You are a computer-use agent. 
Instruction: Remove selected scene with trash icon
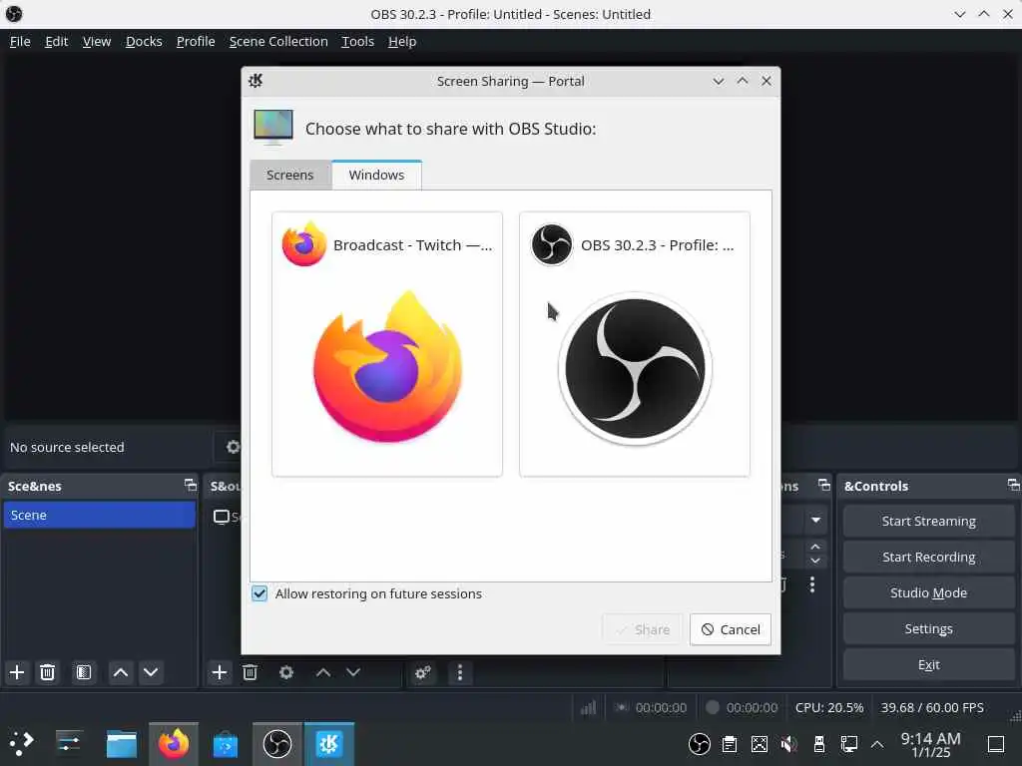(47, 672)
